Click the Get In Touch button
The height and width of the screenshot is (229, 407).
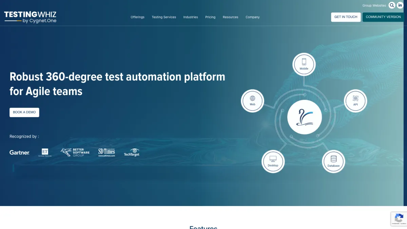click(x=346, y=17)
